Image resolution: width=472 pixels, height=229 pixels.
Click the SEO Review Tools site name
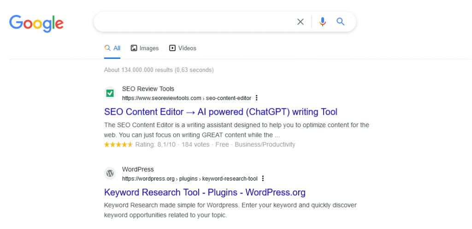coord(148,89)
